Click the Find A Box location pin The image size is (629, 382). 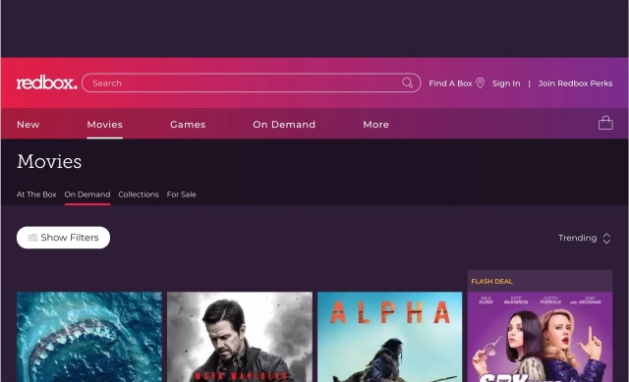[x=480, y=82]
